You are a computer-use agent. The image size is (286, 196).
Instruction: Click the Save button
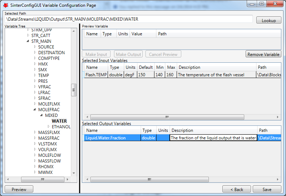(267, 189)
